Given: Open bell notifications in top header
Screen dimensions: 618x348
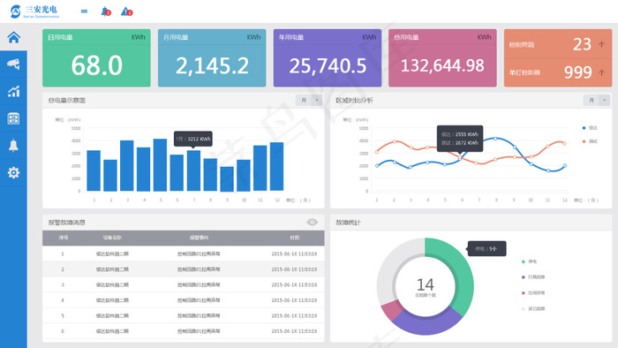Looking at the screenshot, I should click(106, 11).
